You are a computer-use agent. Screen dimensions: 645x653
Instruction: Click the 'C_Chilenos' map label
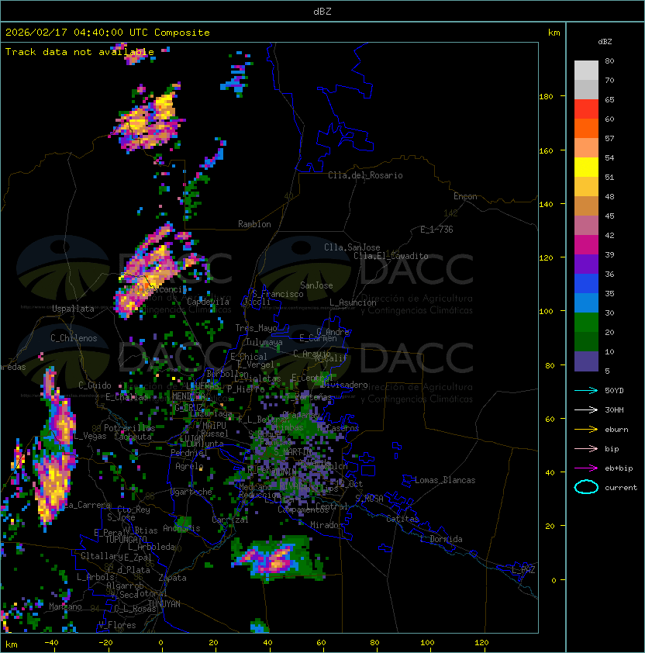pyautogui.click(x=74, y=338)
